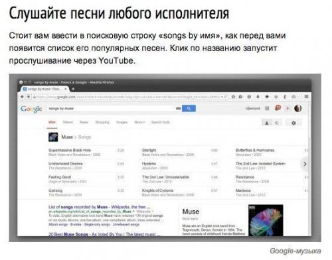This screenshot has width=332, height=260.
Task: Open a new tab with plus button
Action: (x=73, y=89)
